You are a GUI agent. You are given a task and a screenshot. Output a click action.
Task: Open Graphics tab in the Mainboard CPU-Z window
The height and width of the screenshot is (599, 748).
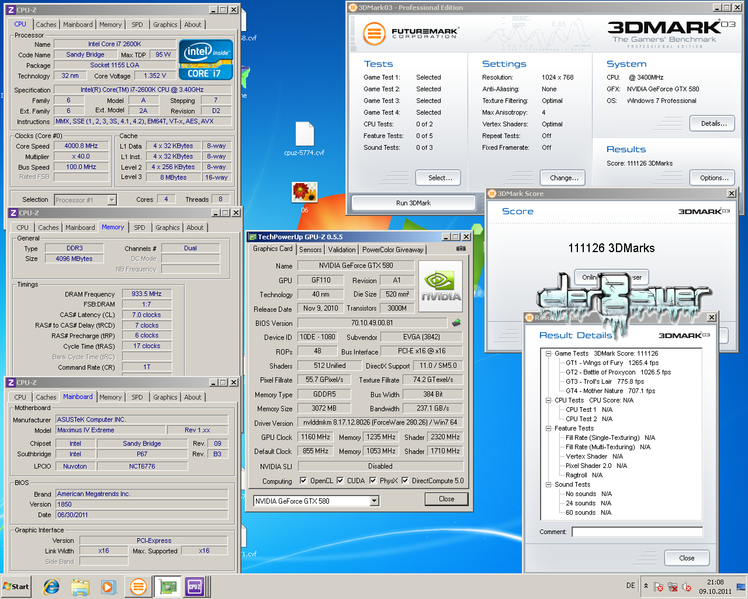(x=165, y=397)
